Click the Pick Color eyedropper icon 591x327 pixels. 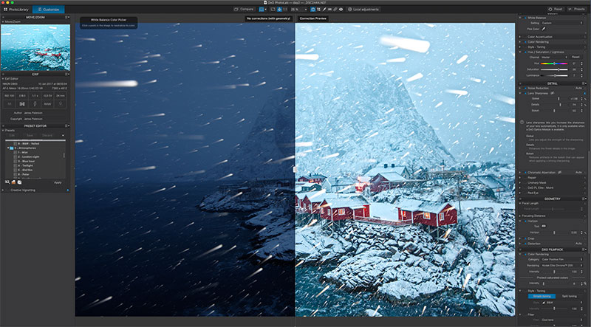tap(544, 29)
